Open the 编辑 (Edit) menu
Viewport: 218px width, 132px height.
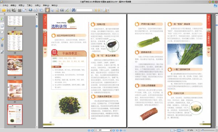tap(13, 5)
